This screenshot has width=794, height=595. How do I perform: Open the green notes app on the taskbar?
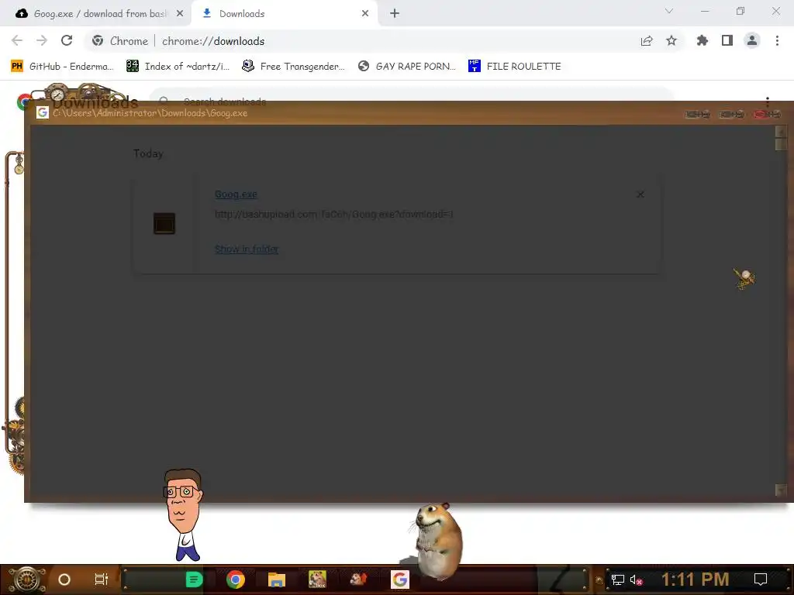coord(195,580)
